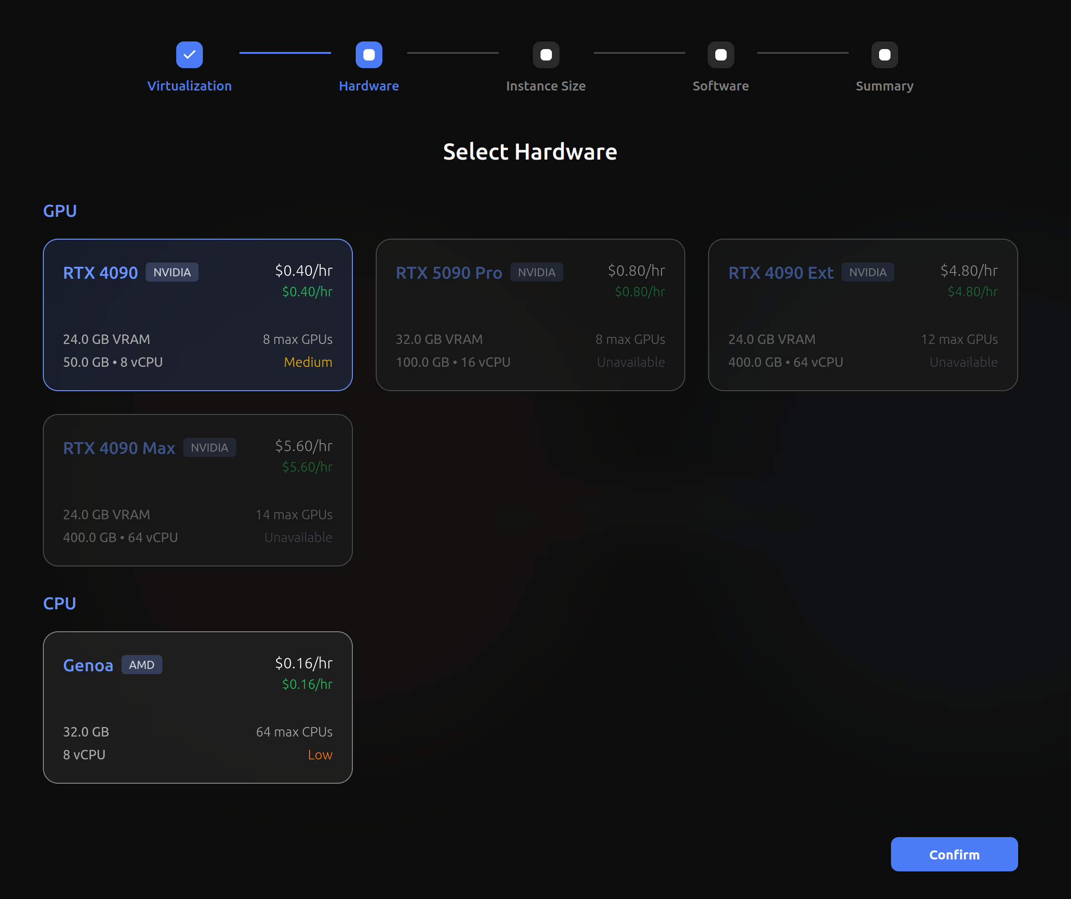
Task: Click the NVIDIA badge on RTX 4090 Max
Action: tap(209, 447)
